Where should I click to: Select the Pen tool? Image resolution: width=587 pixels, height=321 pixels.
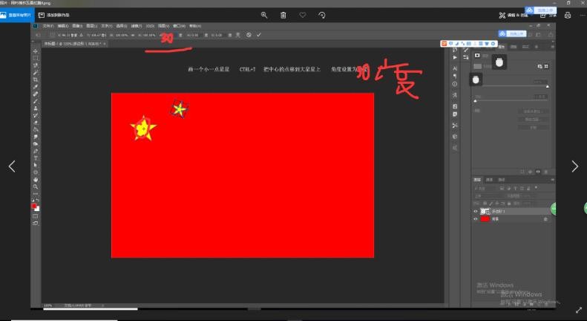[x=36, y=151]
